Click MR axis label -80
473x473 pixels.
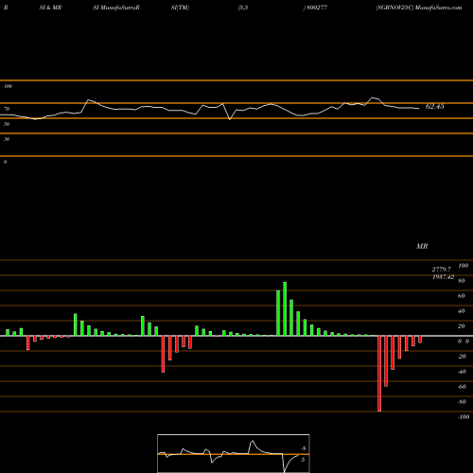pyautogui.click(x=462, y=402)
